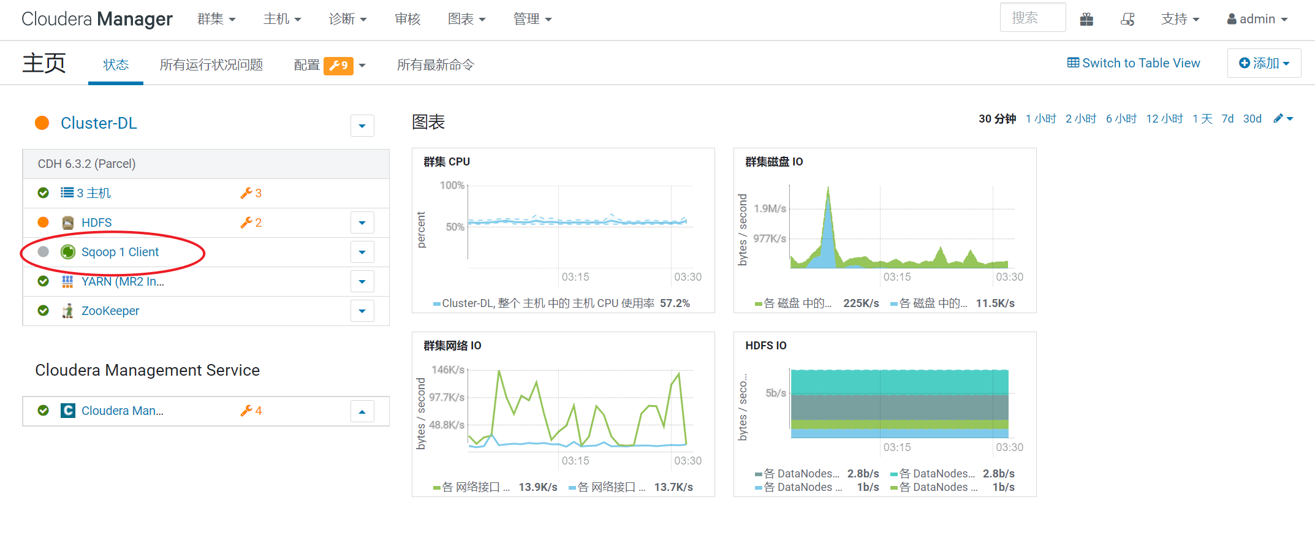Open the 图表 menu
This screenshot has width=1315, height=543.
point(466,19)
